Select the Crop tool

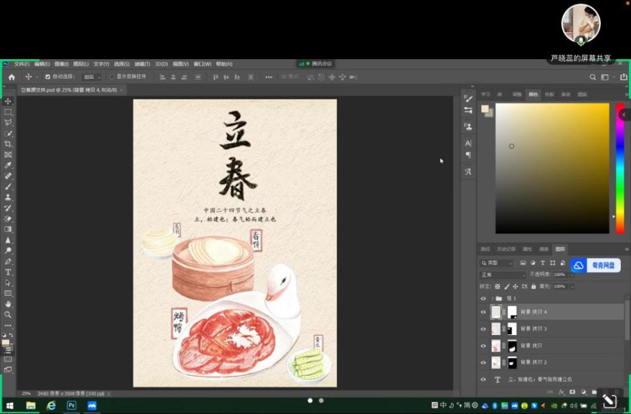8,144
